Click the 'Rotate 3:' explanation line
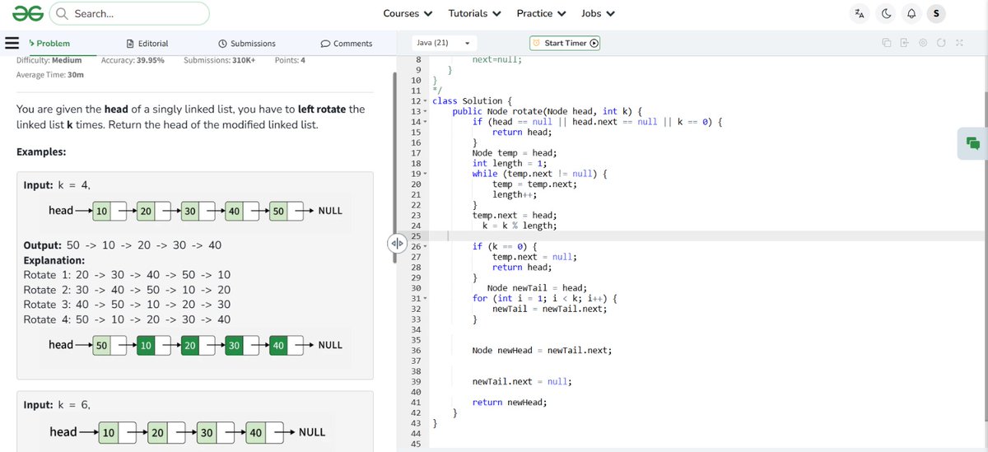 pos(127,305)
